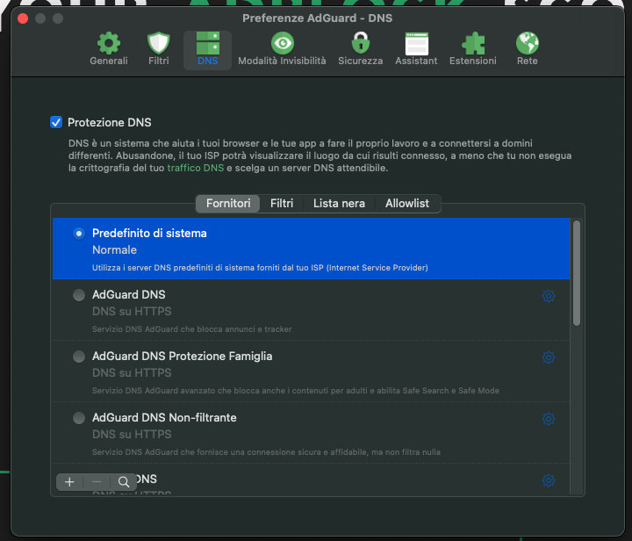
Task: Close the Preferenze AdGuard window
Action: 23,18
